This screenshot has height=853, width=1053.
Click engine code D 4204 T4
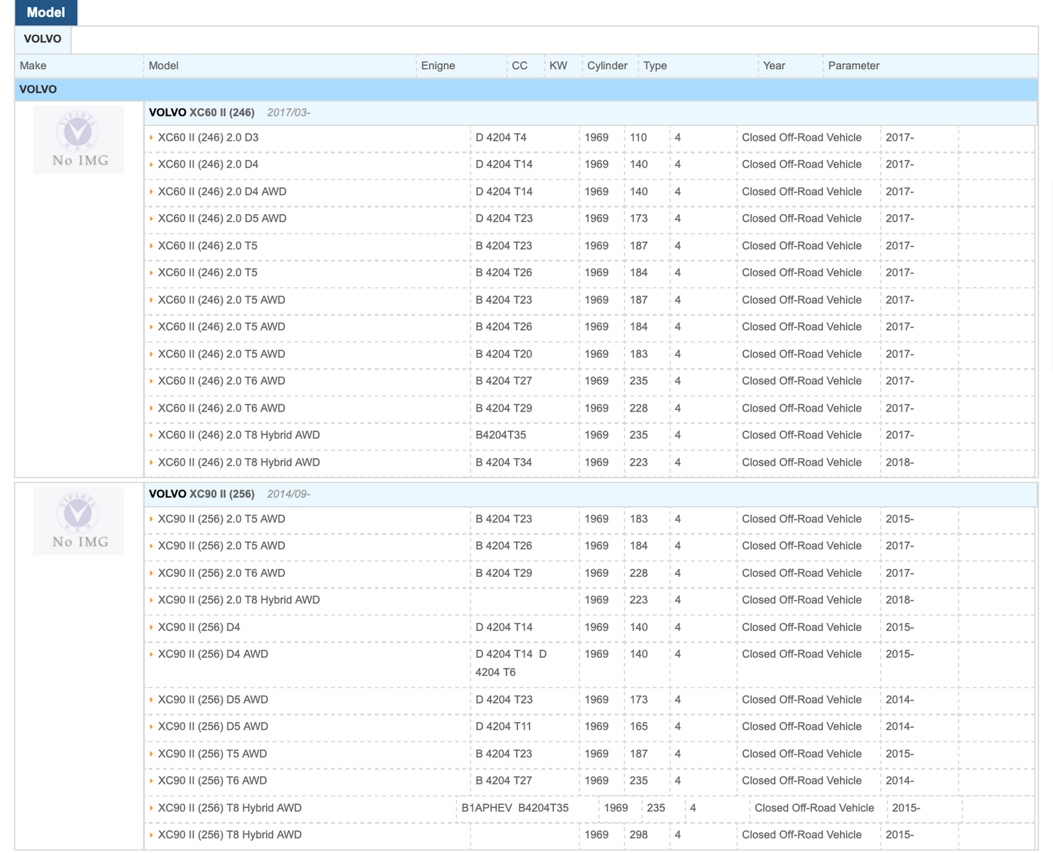501,138
